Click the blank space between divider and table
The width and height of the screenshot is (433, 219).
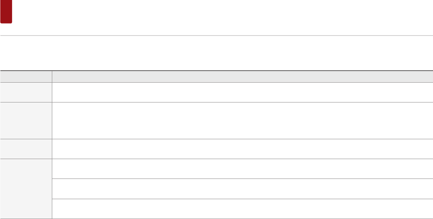216,53
